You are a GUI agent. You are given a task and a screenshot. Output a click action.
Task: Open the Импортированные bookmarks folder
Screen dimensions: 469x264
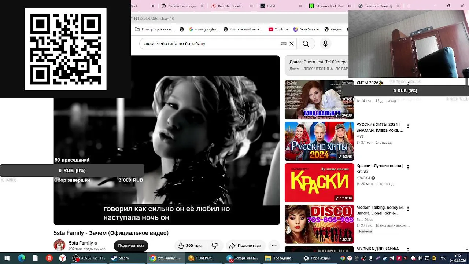coord(154,29)
